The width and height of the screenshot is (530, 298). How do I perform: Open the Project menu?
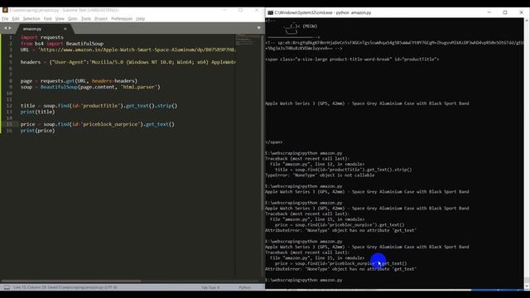click(101, 18)
